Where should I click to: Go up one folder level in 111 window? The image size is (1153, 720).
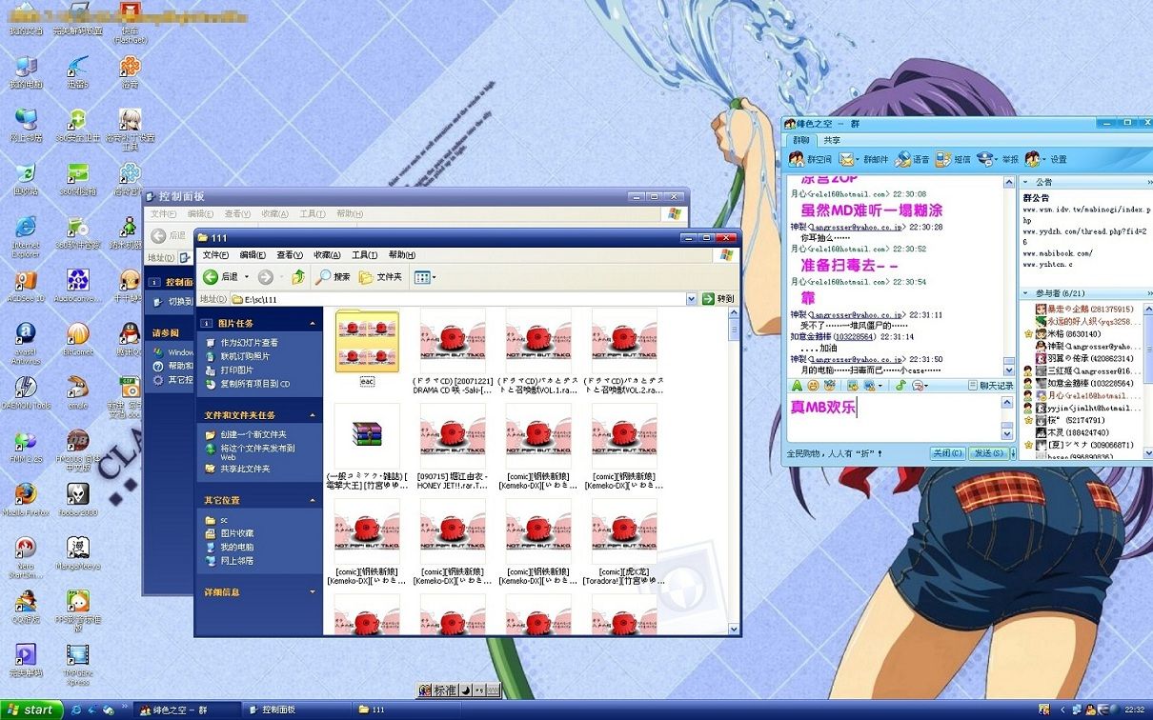point(298,277)
